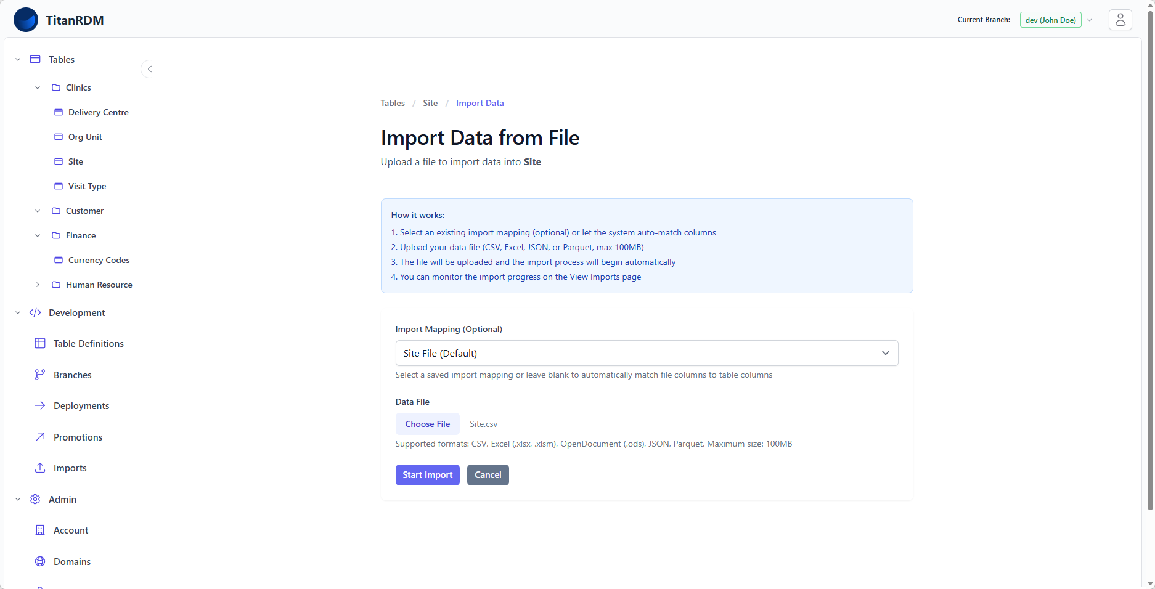The width and height of the screenshot is (1155, 589).
Task: Click the Finance folder icon
Action: click(56, 235)
